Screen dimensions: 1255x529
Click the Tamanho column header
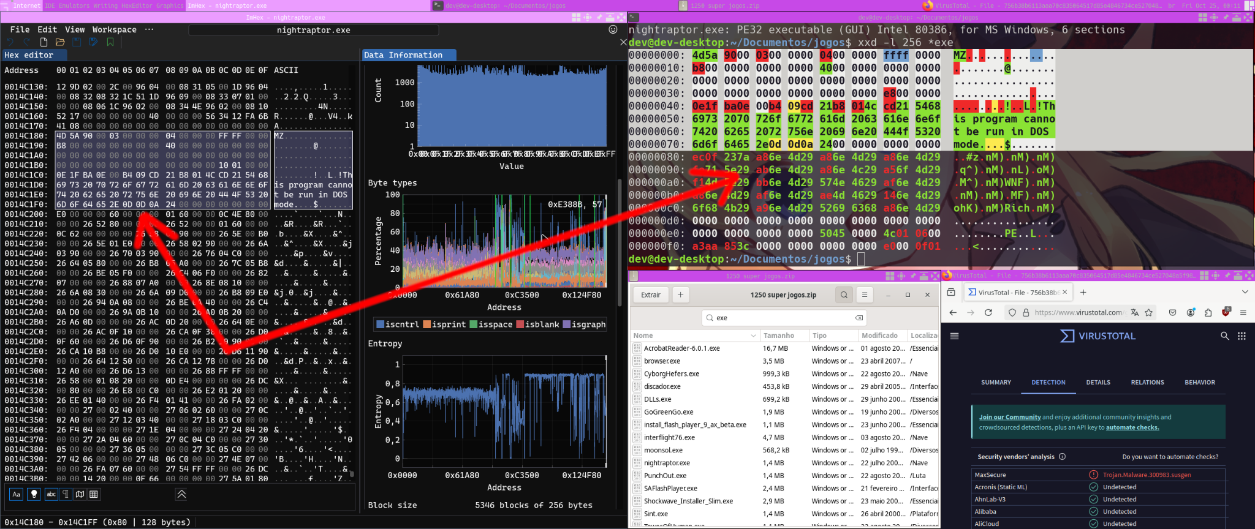pos(784,336)
